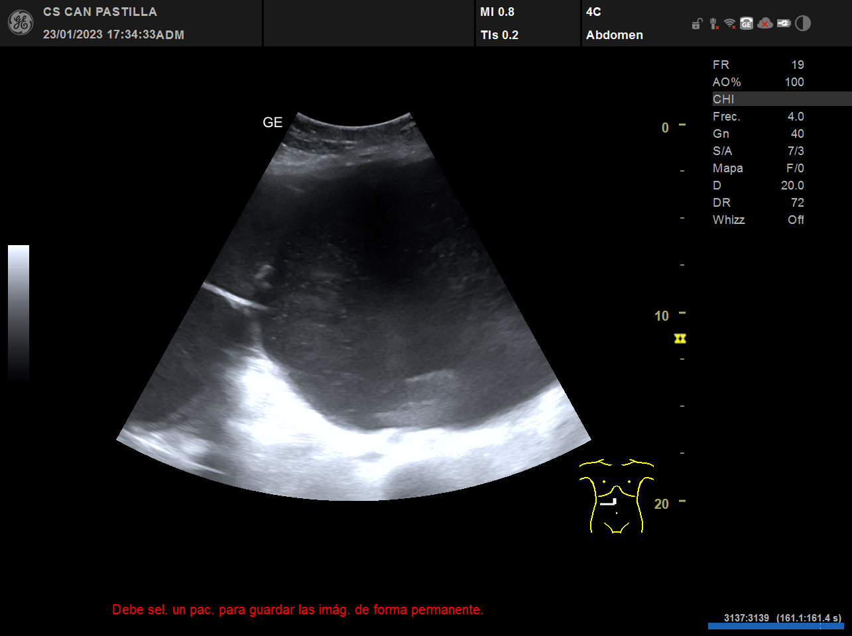
Task: Click the yellow focal zone marker
Action: 680,339
